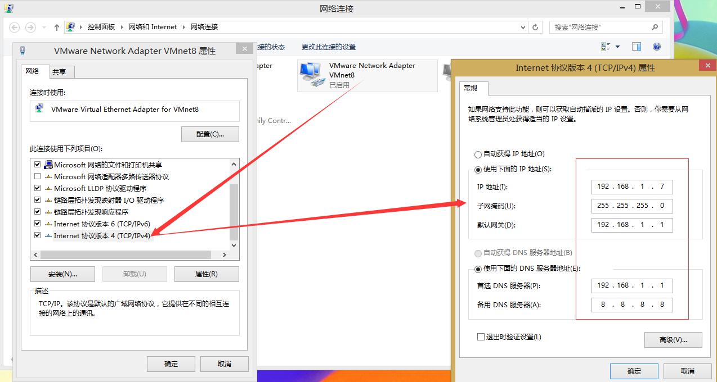Click the 安装(N)... button
The width and height of the screenshot is (717, 382).
point(62,274)
